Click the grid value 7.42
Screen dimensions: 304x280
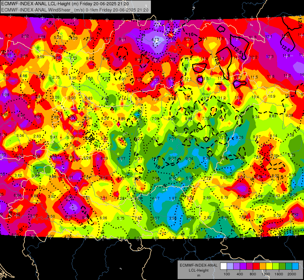(x=105, y=98)
